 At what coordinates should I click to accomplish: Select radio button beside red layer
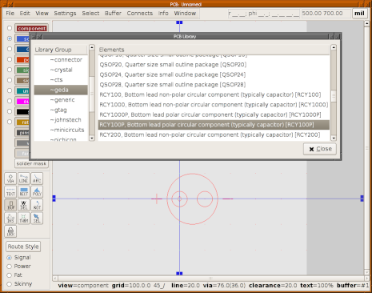pyautogui.click(x=10, y=59)
